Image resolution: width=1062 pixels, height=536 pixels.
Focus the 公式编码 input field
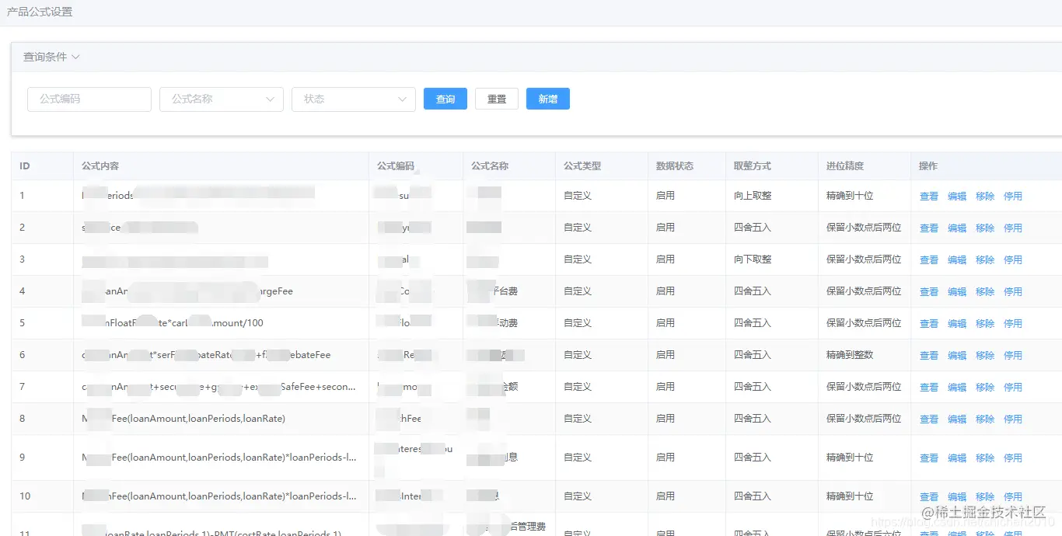89,99
